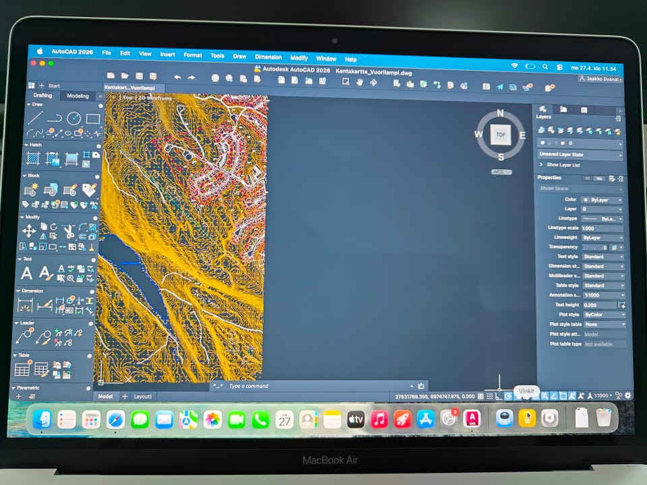Select the Hatch tool
This screenshot has height=485, width=647.
coord(33,158)
